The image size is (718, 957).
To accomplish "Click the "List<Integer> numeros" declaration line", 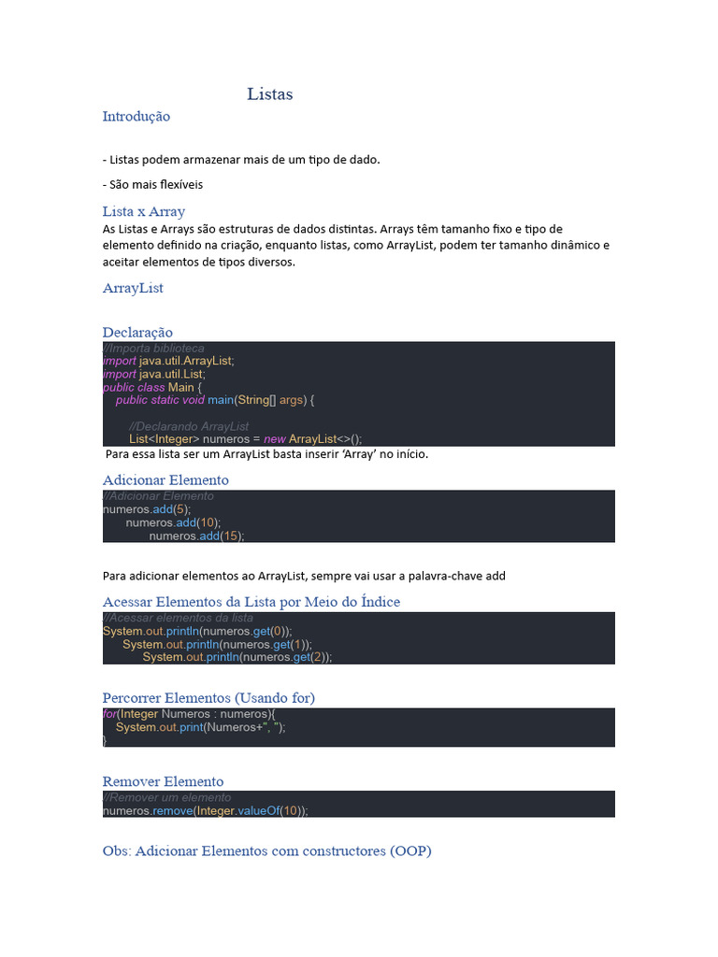I will [x=245, y=439].
